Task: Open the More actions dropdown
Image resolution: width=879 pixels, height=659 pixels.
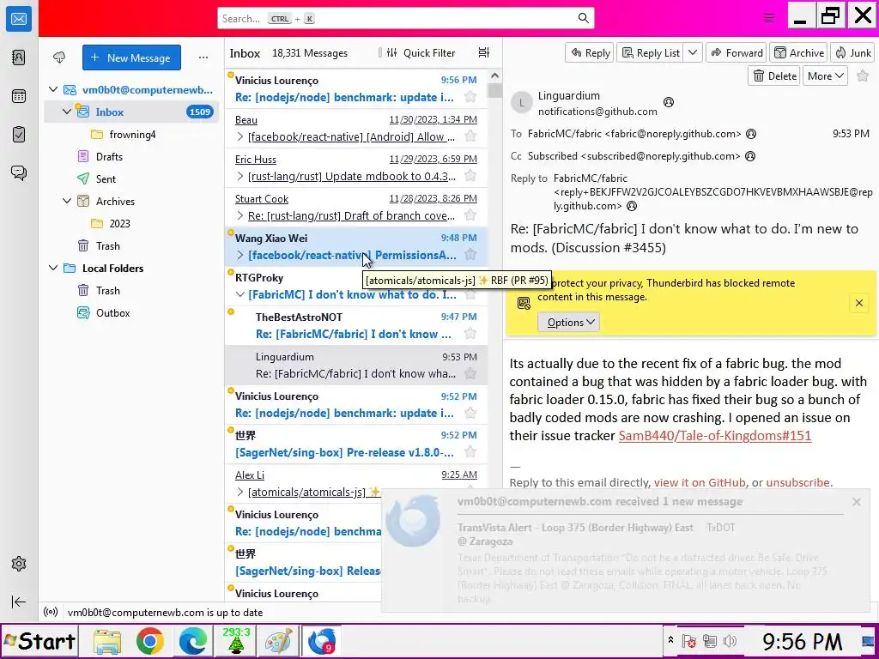Action: click(825, 76)
